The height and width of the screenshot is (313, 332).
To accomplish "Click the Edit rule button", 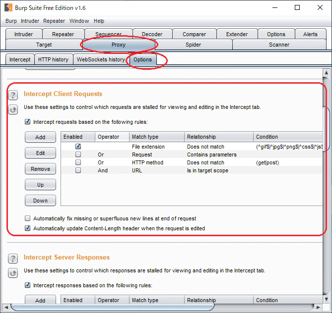I will (x=40, y=153).
